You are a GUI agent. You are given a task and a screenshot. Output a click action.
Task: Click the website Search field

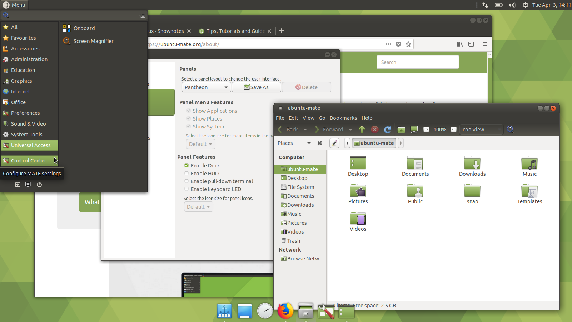418,62
